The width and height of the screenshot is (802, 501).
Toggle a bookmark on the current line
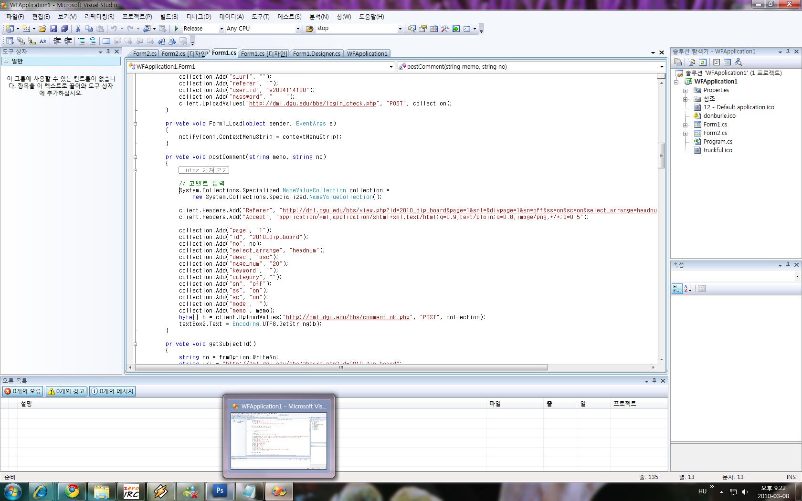pyautogui.click(x=106, y=41)
